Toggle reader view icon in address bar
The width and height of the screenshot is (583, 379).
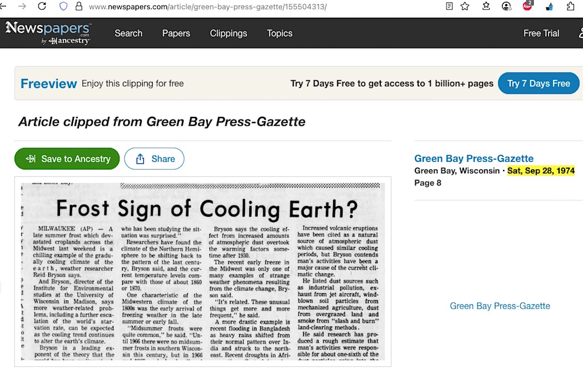pos(449,7)
